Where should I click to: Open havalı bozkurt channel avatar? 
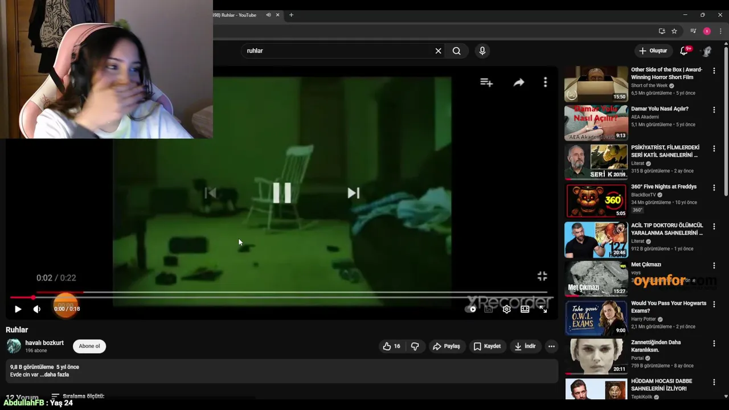coord(14,346)
